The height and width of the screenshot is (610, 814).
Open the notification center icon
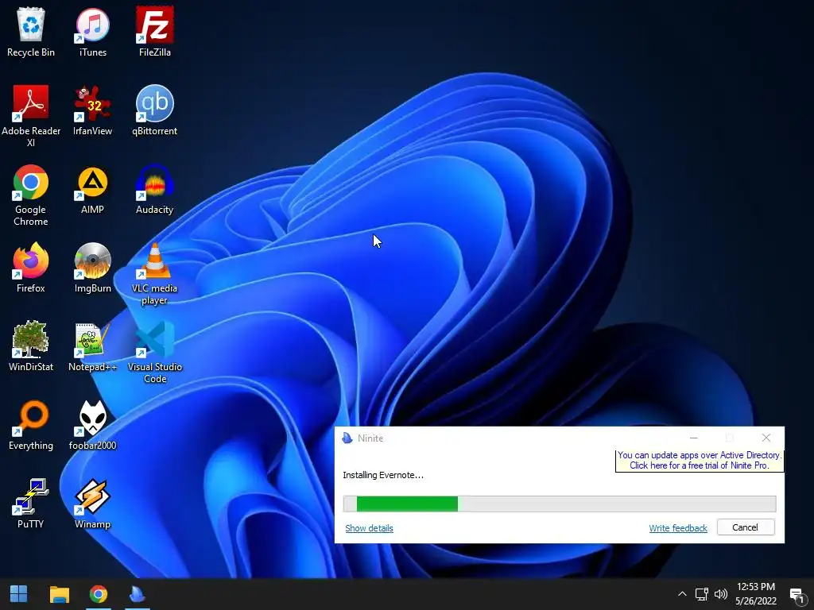click(797, 595)
